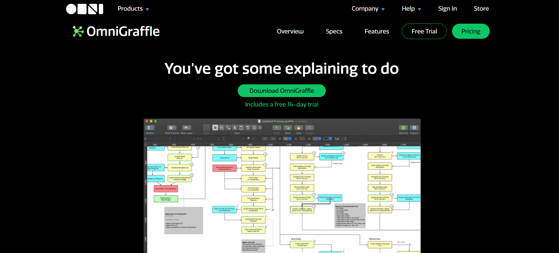Click the Free Trial button
The height and width of the screenshot is (253, 559).
pyautogui.click(x=424, y=31)
